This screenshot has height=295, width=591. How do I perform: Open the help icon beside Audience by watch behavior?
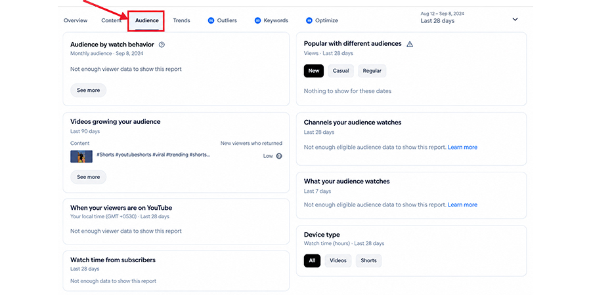162,45
